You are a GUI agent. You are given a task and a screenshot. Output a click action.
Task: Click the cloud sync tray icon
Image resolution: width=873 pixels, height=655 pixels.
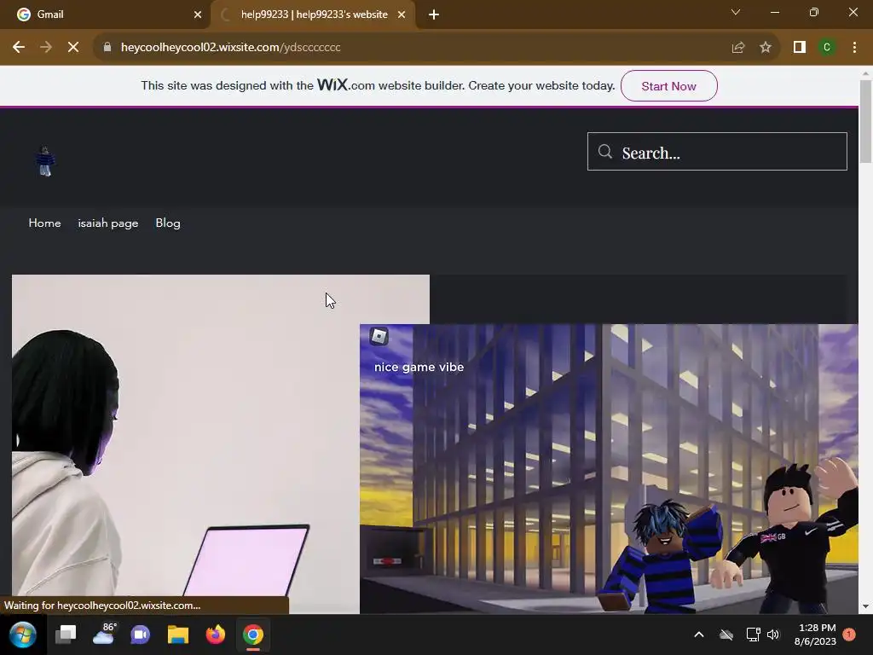click(726, 635)
